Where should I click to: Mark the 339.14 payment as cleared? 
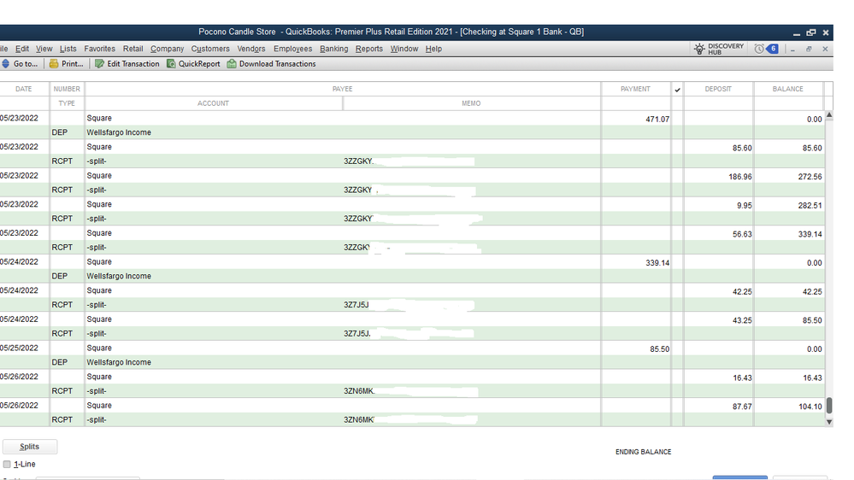click(677, 262)
